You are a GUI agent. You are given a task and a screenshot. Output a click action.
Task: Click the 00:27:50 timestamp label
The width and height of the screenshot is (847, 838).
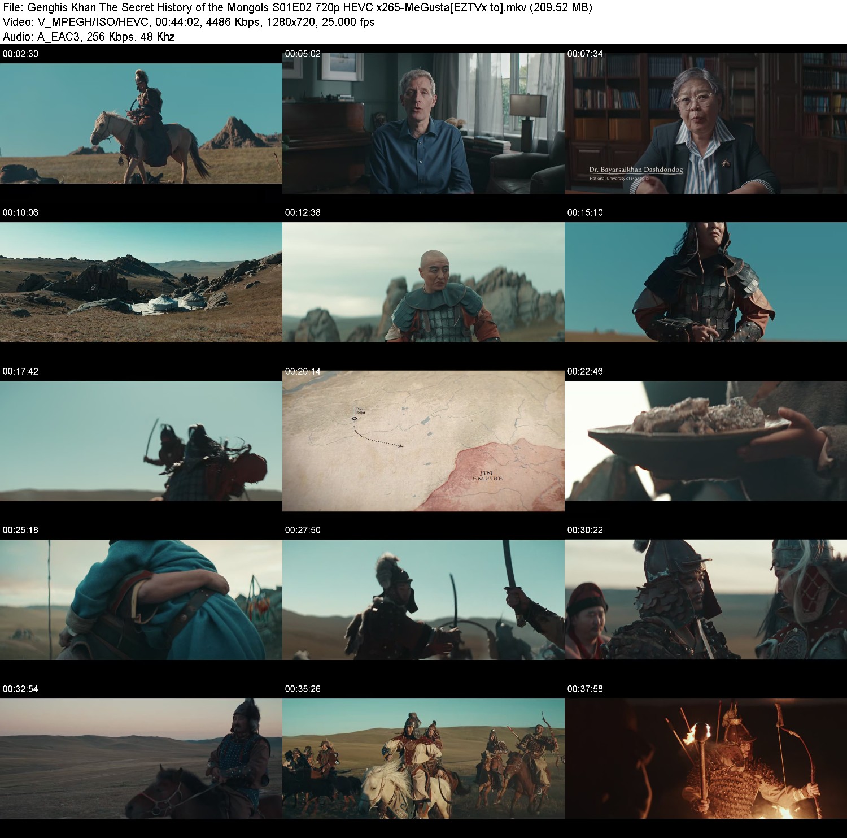pos(303,530)
